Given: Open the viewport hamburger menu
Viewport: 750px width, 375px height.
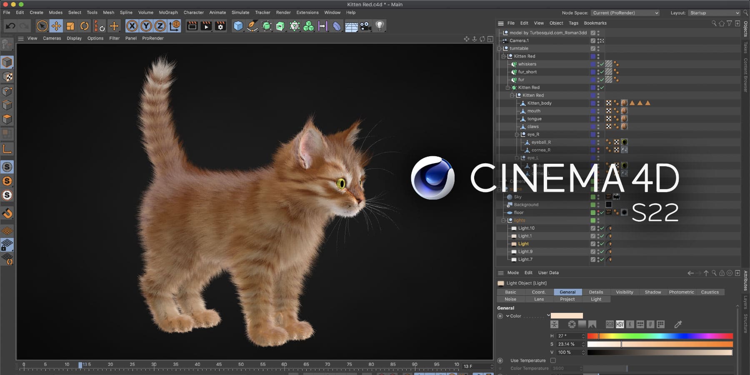Looking at the screenshot, I should [20, 38].
